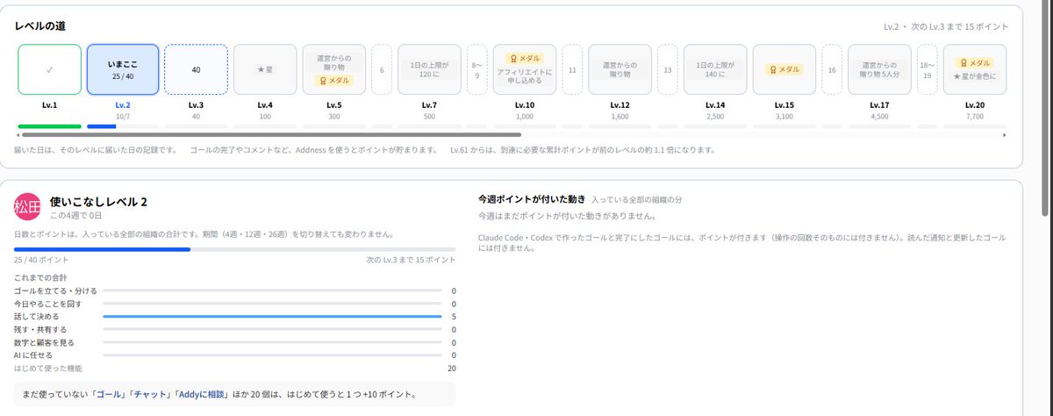This screenshot has width=1053, height=416.
Task: Click ★星が金色に text in Lv.20 card
Action: point(975,76)
